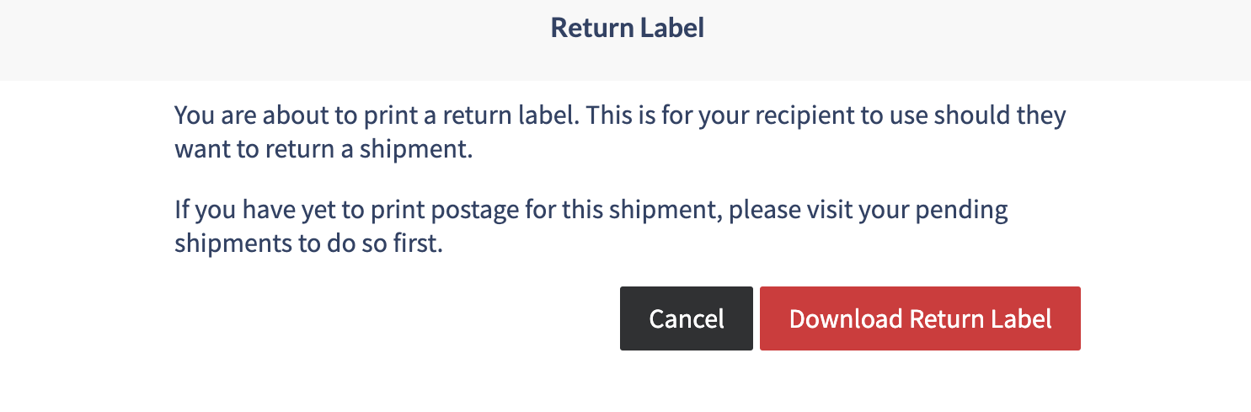
Task: Click the red Download Return Label button
Action: coord(920,318)
